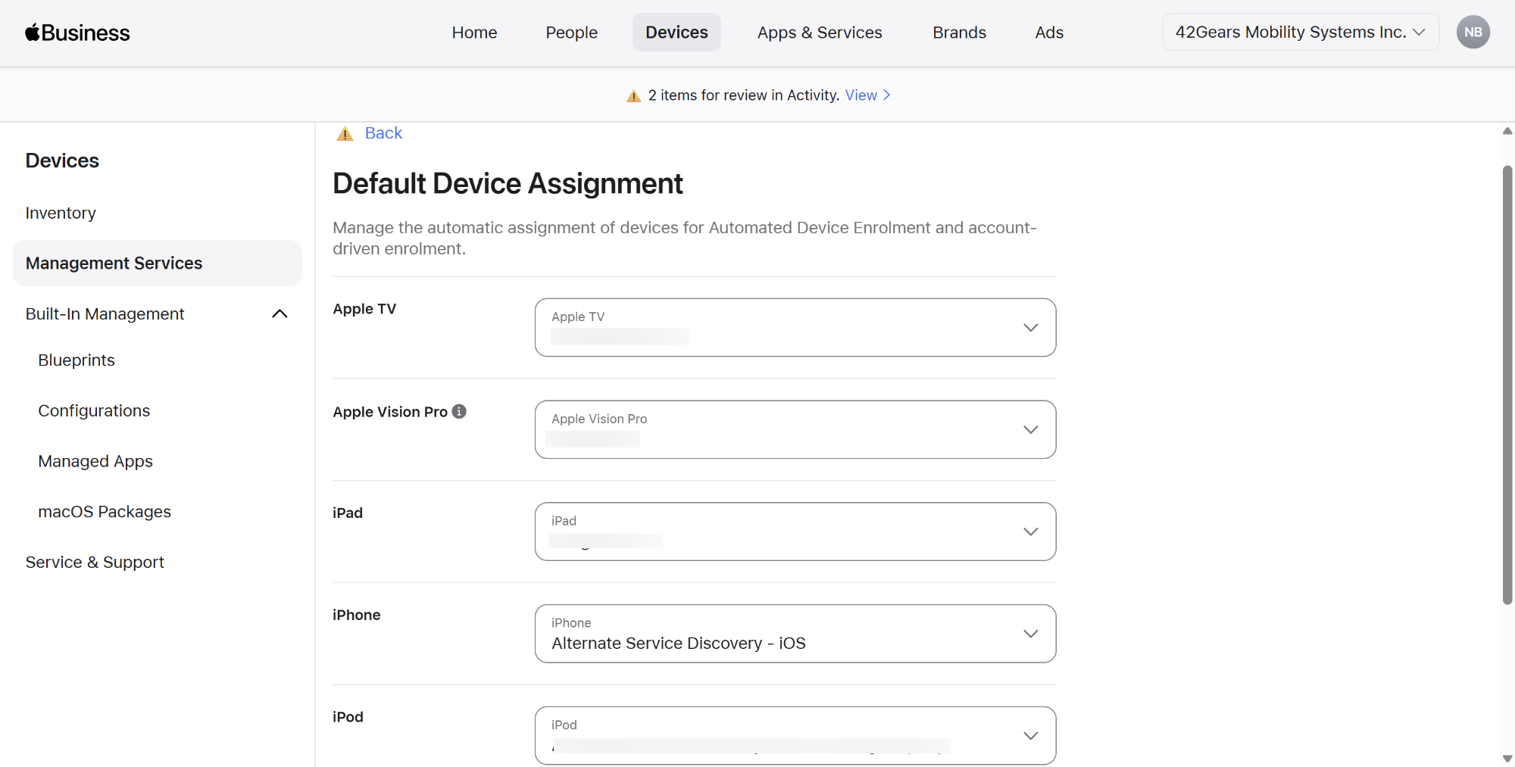Open the NB account avatar
The height and width of the screenshot is (767, 1515).
click(1473, 33)
